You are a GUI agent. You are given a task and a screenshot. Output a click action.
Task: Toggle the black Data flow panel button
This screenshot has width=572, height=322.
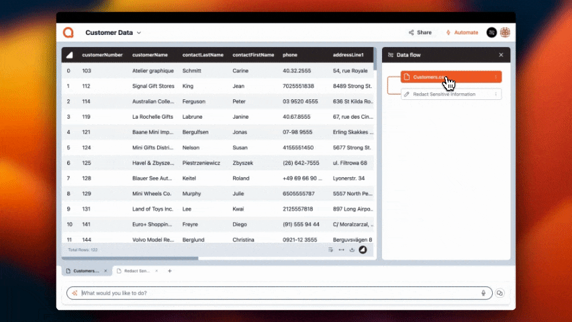(491, 32)
